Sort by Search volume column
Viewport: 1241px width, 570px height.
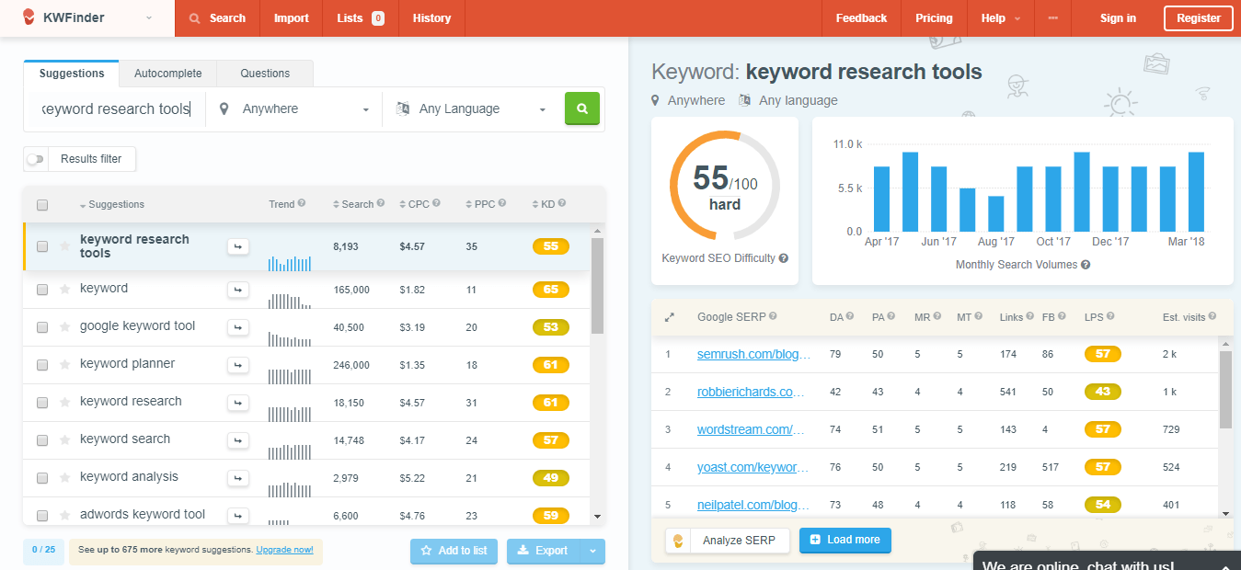tap(352, 204)
